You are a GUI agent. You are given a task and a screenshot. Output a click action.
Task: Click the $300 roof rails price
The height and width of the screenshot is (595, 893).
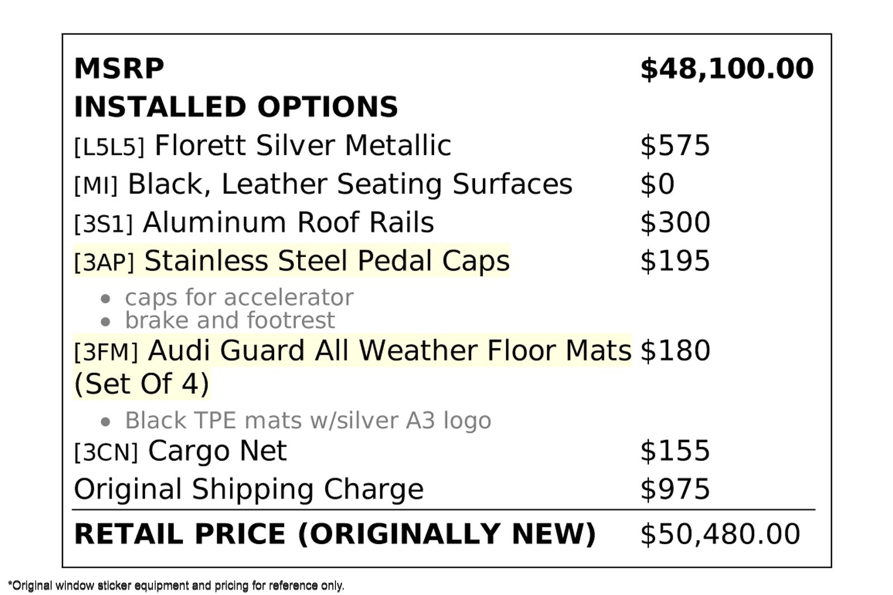[675, 222]
